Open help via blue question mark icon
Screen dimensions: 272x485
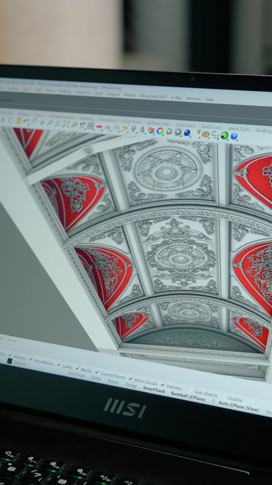click(x=233, y=136)
